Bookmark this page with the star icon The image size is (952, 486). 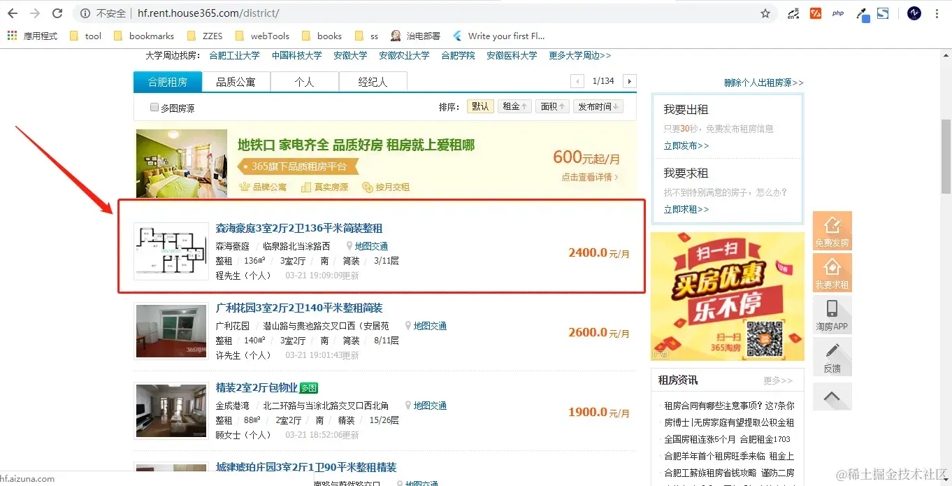765,13
